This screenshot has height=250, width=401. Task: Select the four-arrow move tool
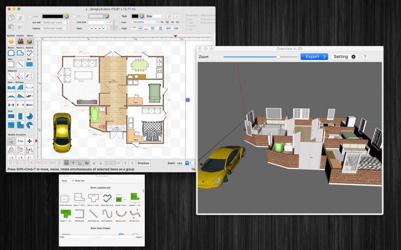(x=30, y=141)
